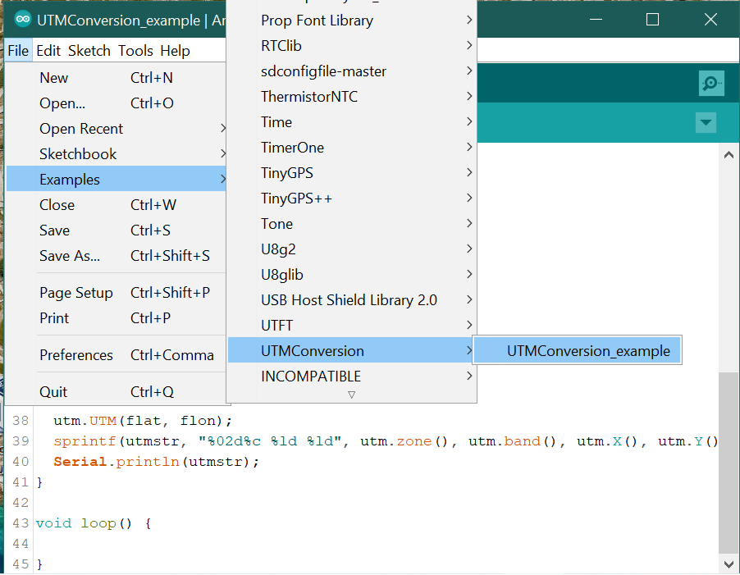Select the Examples menu entry

point(116,179)
